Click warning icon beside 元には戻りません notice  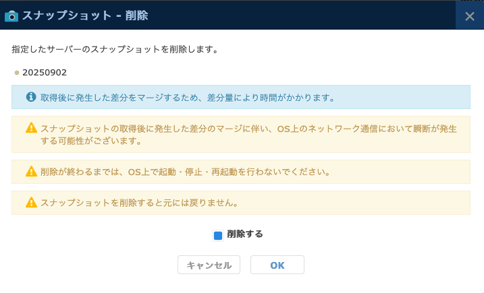(31, 202)
